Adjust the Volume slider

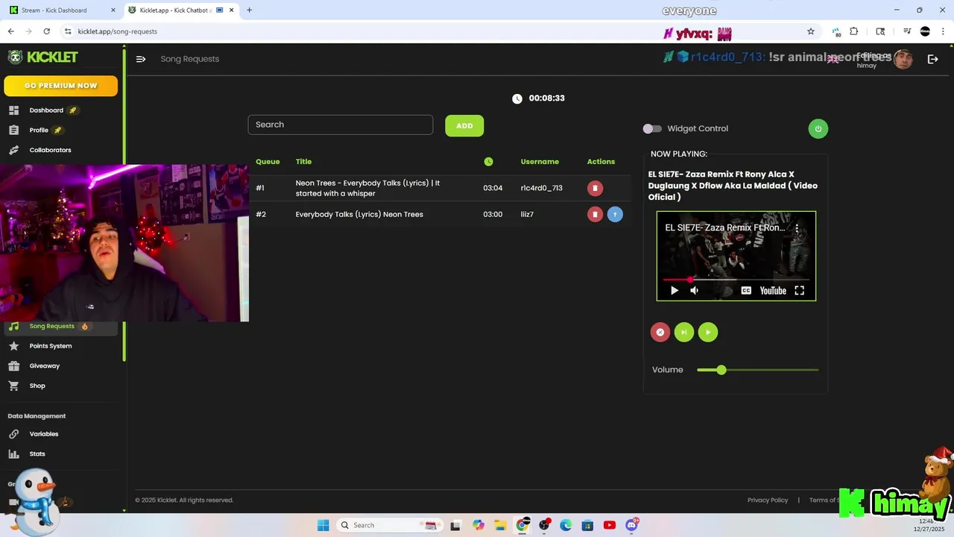[x=757, y=370]
